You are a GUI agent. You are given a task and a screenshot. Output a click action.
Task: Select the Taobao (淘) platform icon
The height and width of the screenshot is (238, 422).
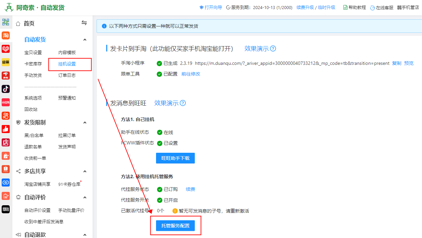pos(6,35)
